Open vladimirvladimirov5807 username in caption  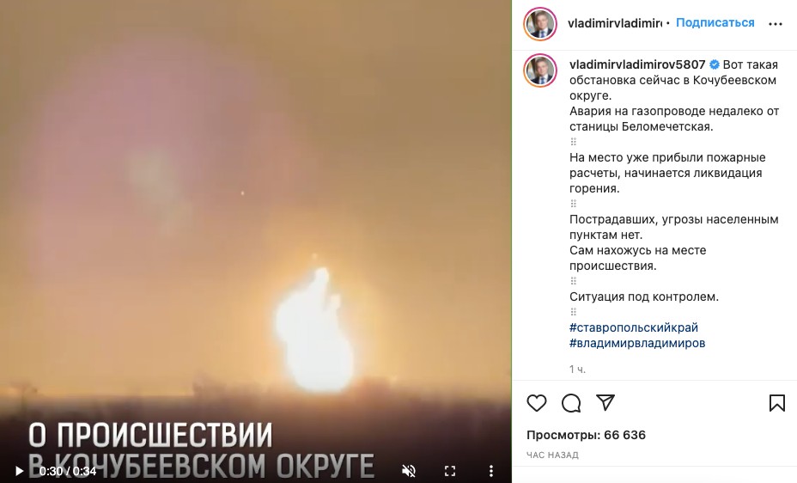pyautogui.click(x=637, y=64)
